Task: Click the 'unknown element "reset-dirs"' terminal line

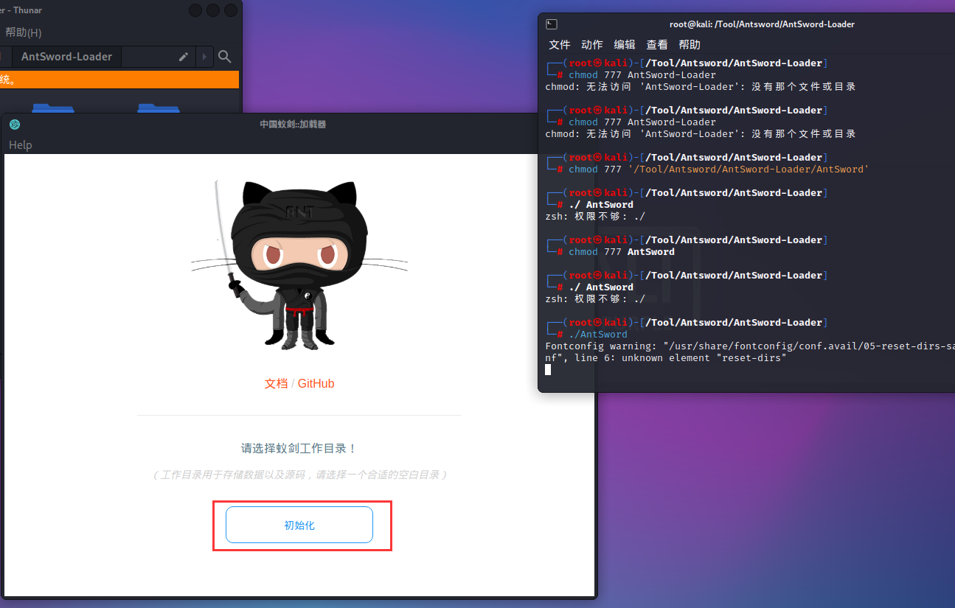Action: click(x=666, y=357)
